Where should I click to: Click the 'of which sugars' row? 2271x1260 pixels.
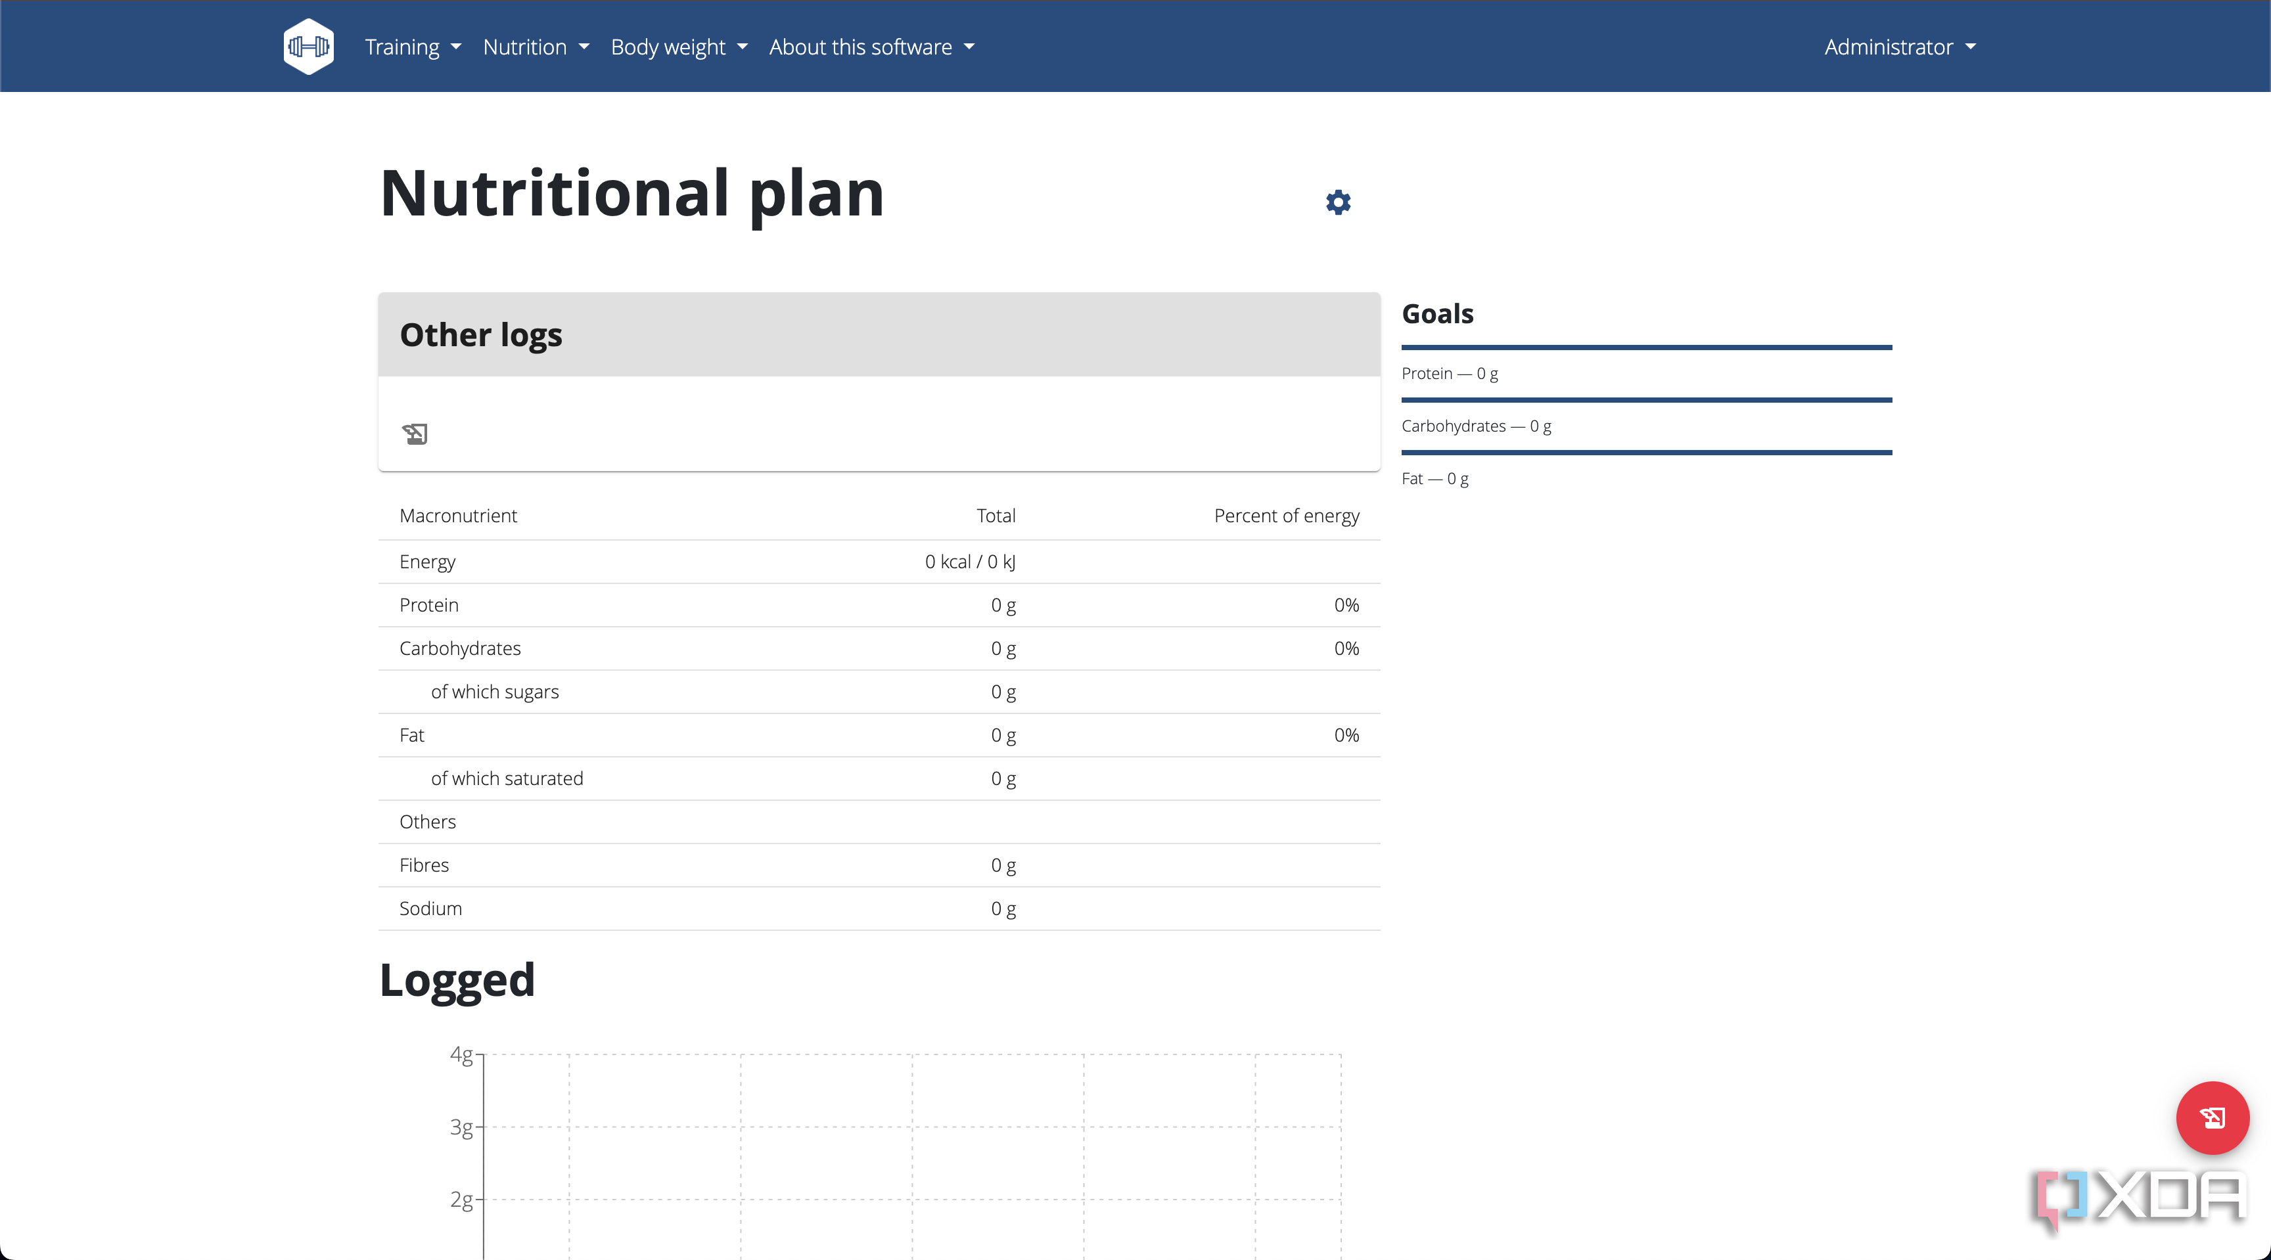(x=879, y=692)
